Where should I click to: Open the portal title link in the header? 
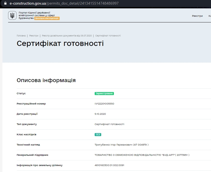point(37,15)
